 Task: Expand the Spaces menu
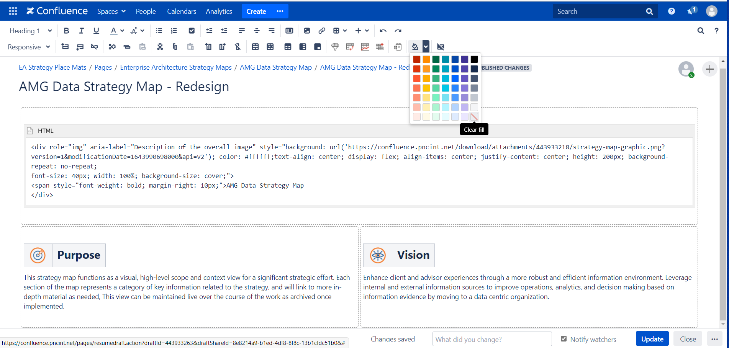tap(111, 11)
